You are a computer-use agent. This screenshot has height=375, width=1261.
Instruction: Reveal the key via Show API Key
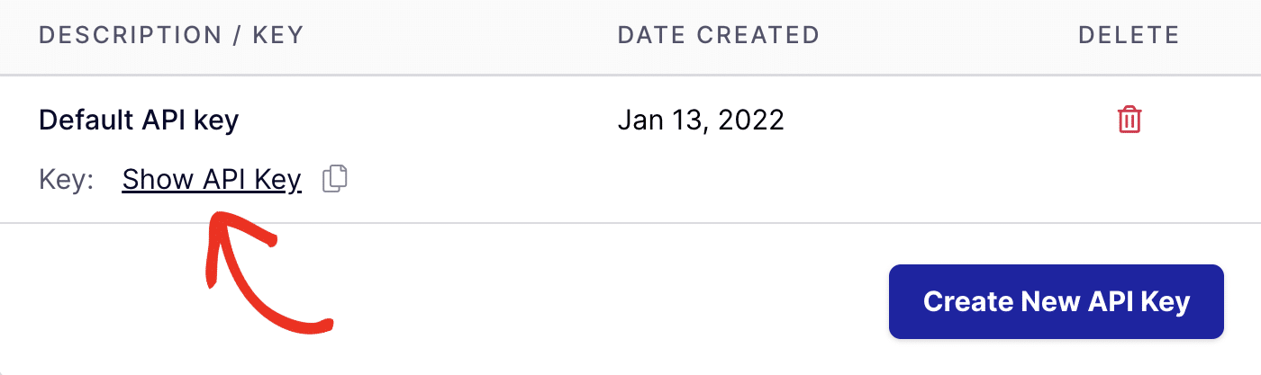click(212, 180)
